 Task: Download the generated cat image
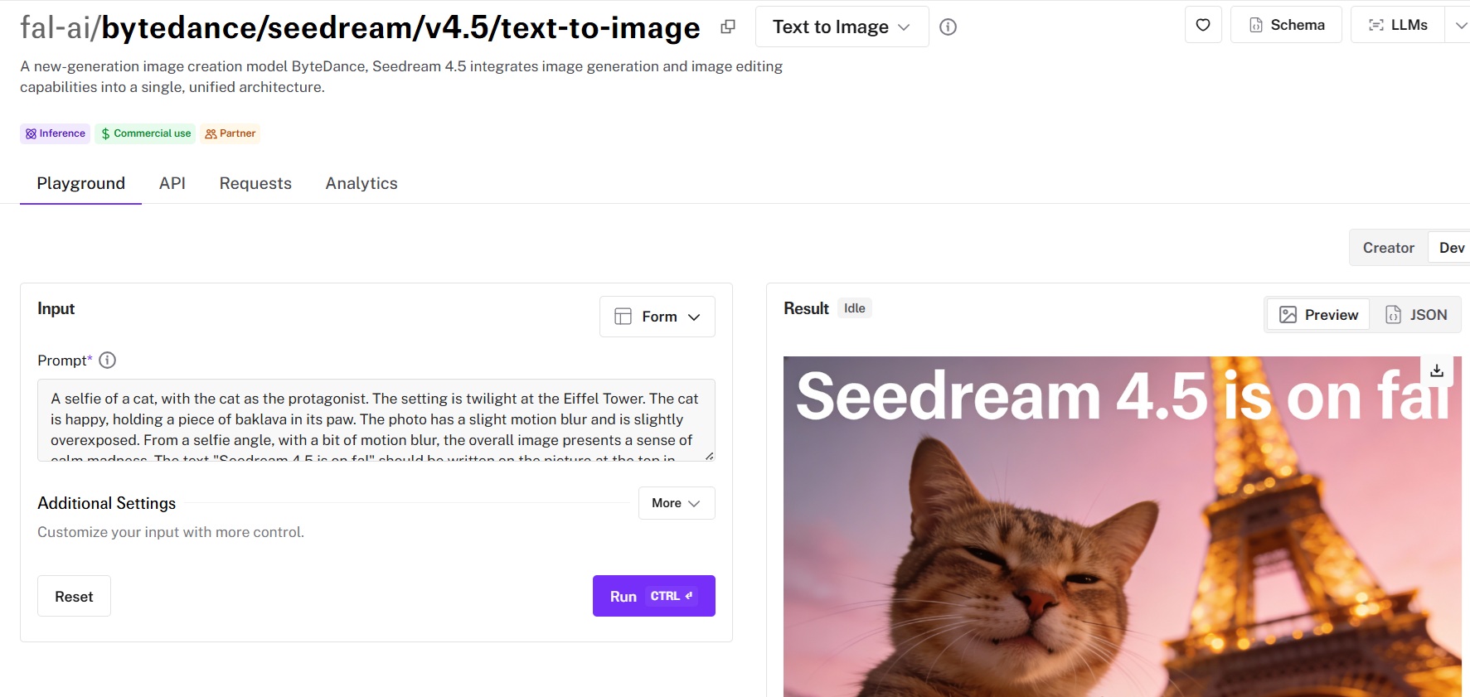click(1437, 370)
